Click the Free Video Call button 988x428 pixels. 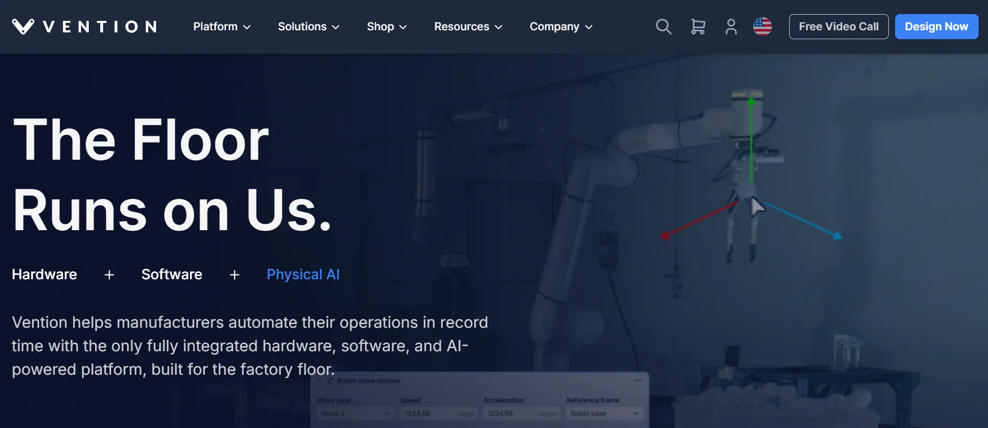click(839, 27)
